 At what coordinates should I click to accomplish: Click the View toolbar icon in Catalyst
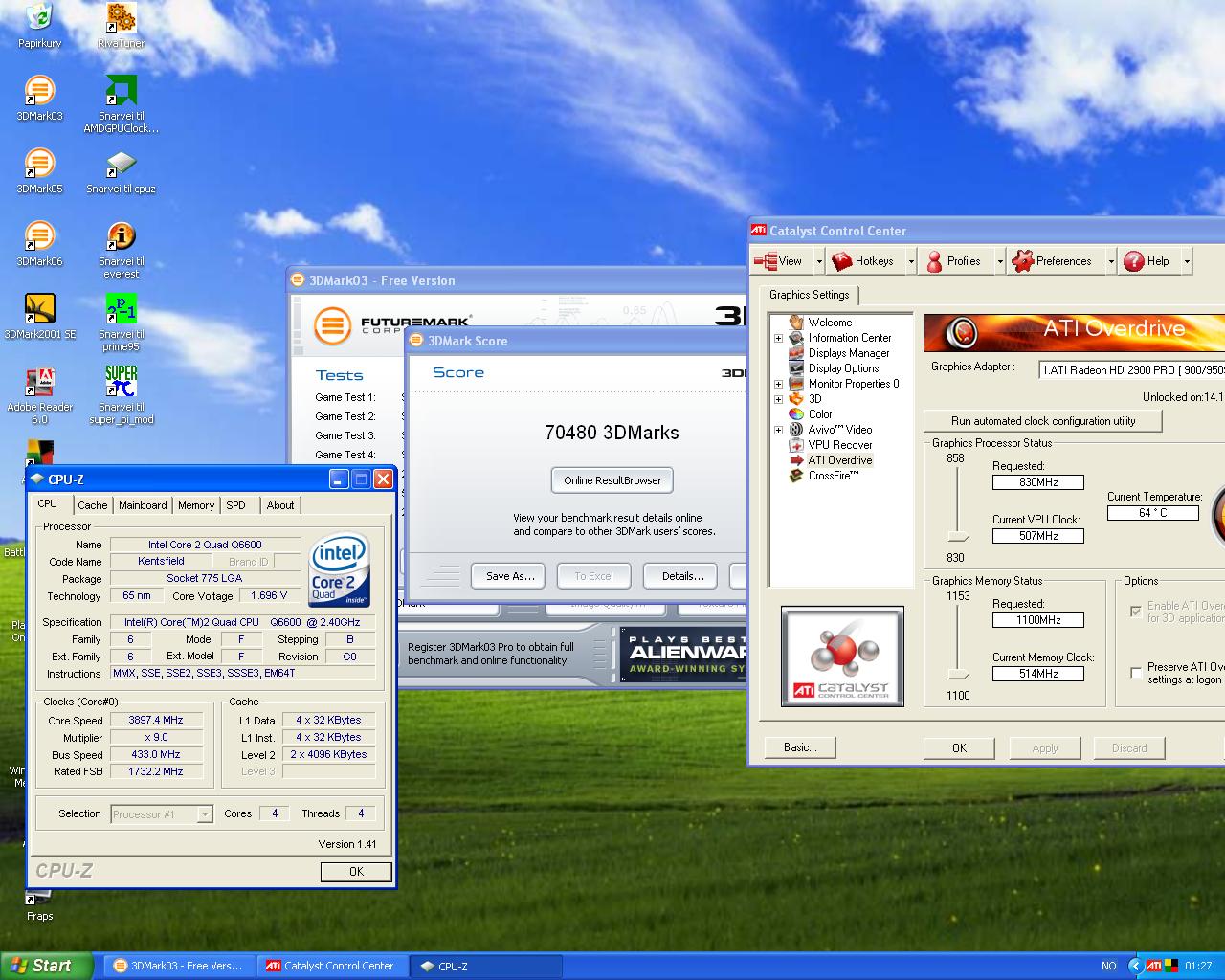coord(779,261)
